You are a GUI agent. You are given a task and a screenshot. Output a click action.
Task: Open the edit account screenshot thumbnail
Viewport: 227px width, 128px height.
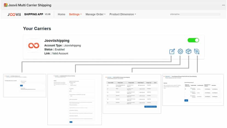[x=25, y=86]
